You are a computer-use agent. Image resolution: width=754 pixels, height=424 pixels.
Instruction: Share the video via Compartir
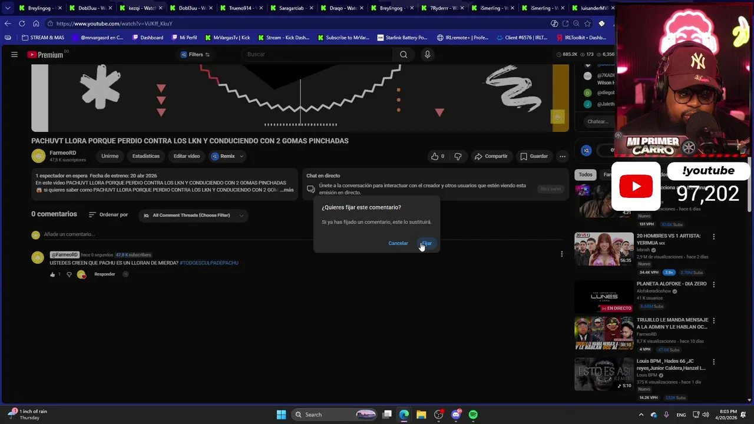pos(491,156)
